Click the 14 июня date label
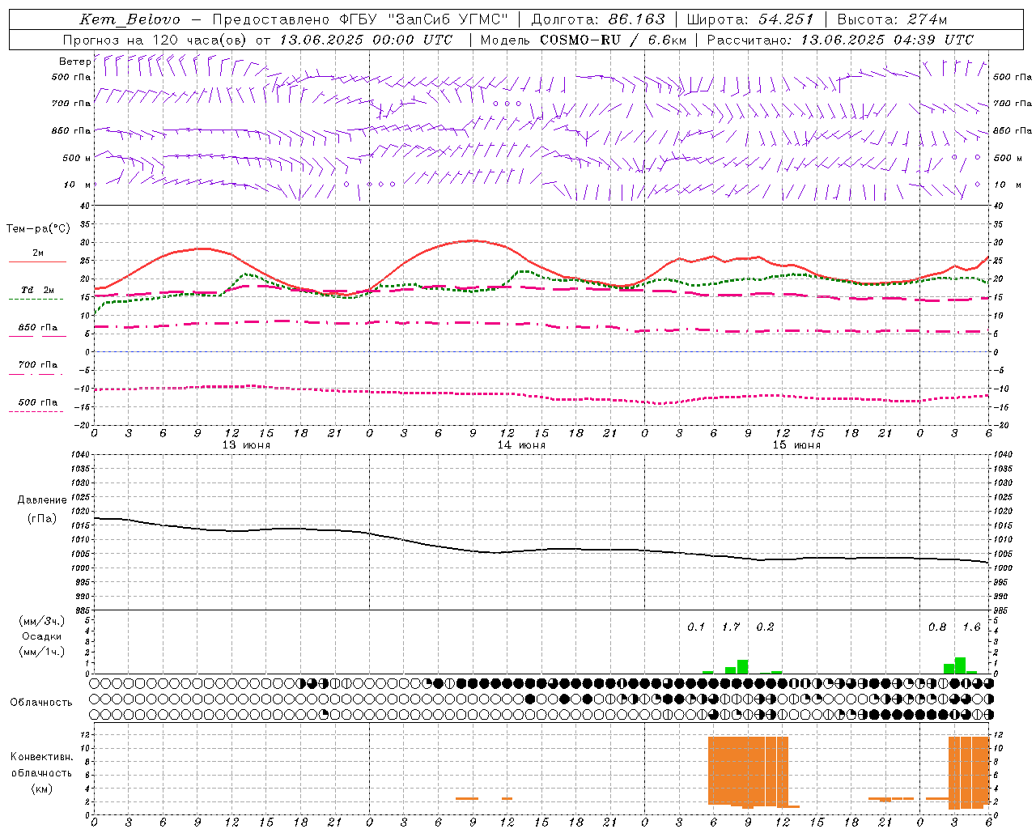Screen dimensions: 1036x829 pyautogui.click(x=521, y=444)
